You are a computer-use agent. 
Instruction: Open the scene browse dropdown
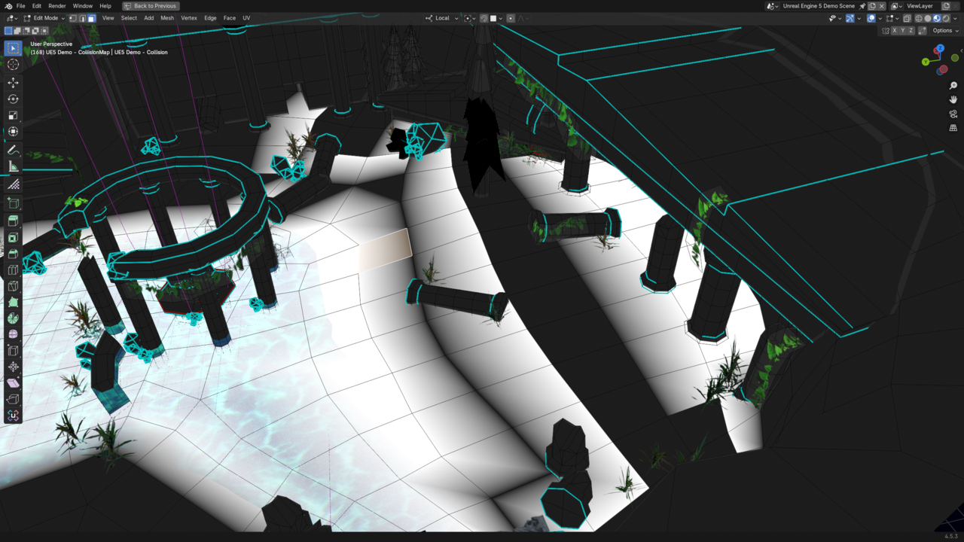771,6
